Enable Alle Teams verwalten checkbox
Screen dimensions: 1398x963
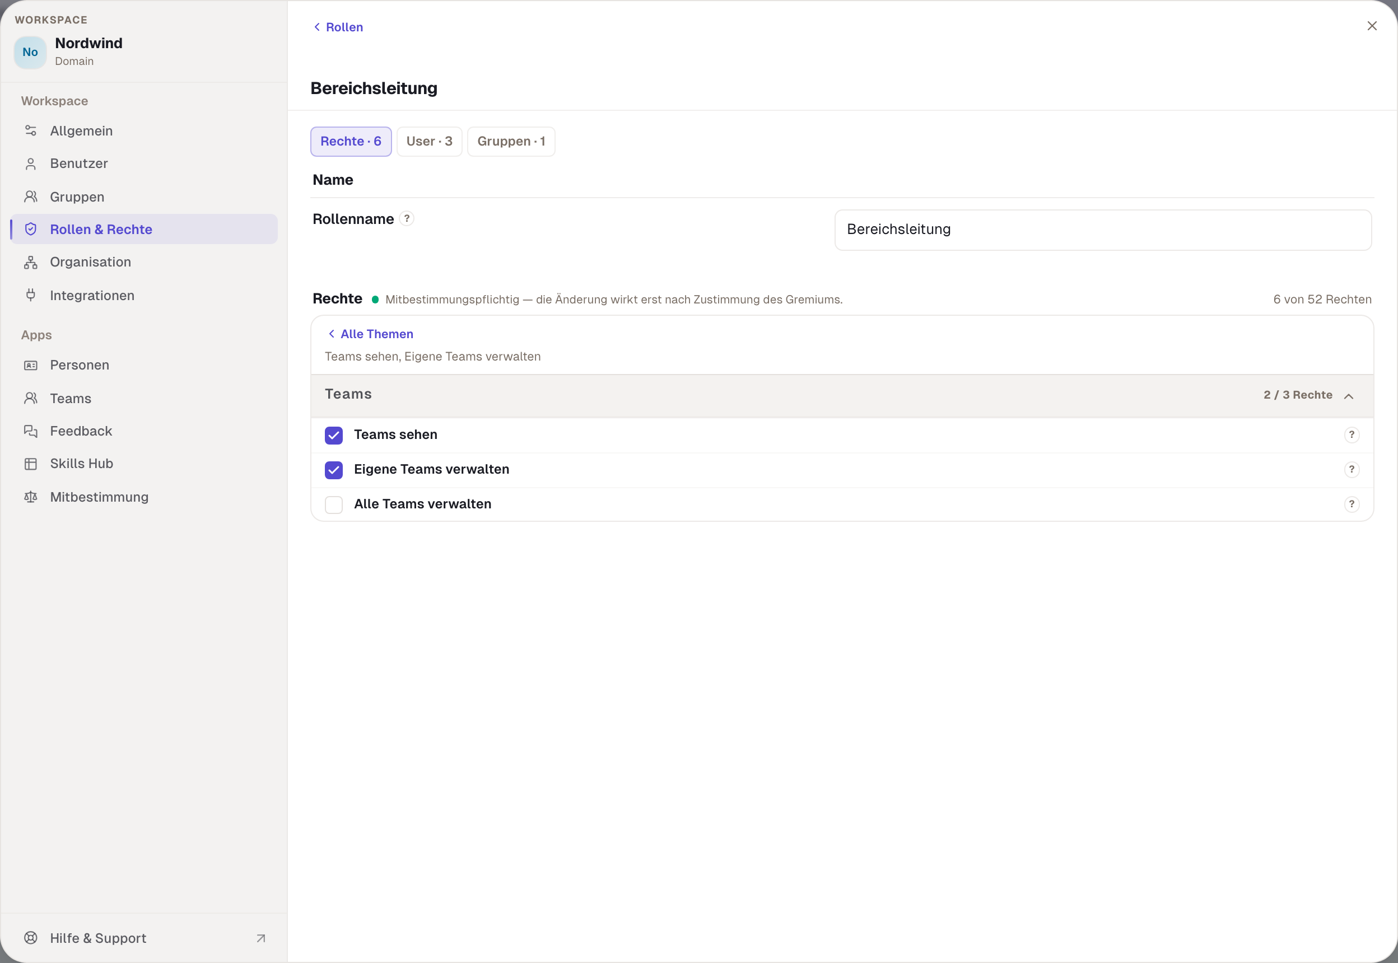coord(334,504)
